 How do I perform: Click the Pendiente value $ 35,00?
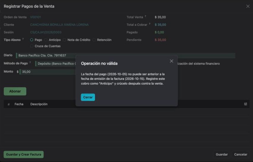click(x=160, y=40)
